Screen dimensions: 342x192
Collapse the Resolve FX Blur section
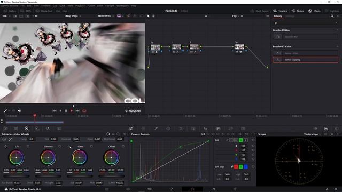point(337,30)
